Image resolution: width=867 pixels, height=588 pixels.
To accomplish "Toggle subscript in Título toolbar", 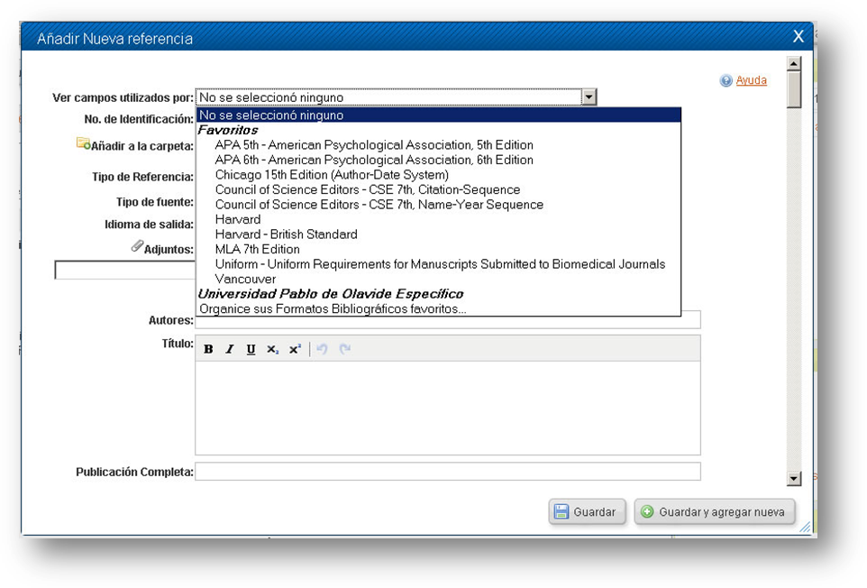I will click(x=272, y=349).
